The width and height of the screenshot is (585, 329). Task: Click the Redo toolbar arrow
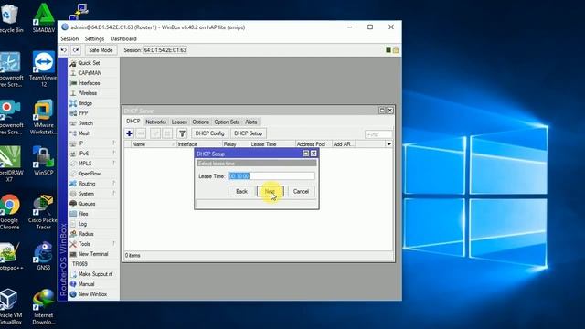click(76, 50)
